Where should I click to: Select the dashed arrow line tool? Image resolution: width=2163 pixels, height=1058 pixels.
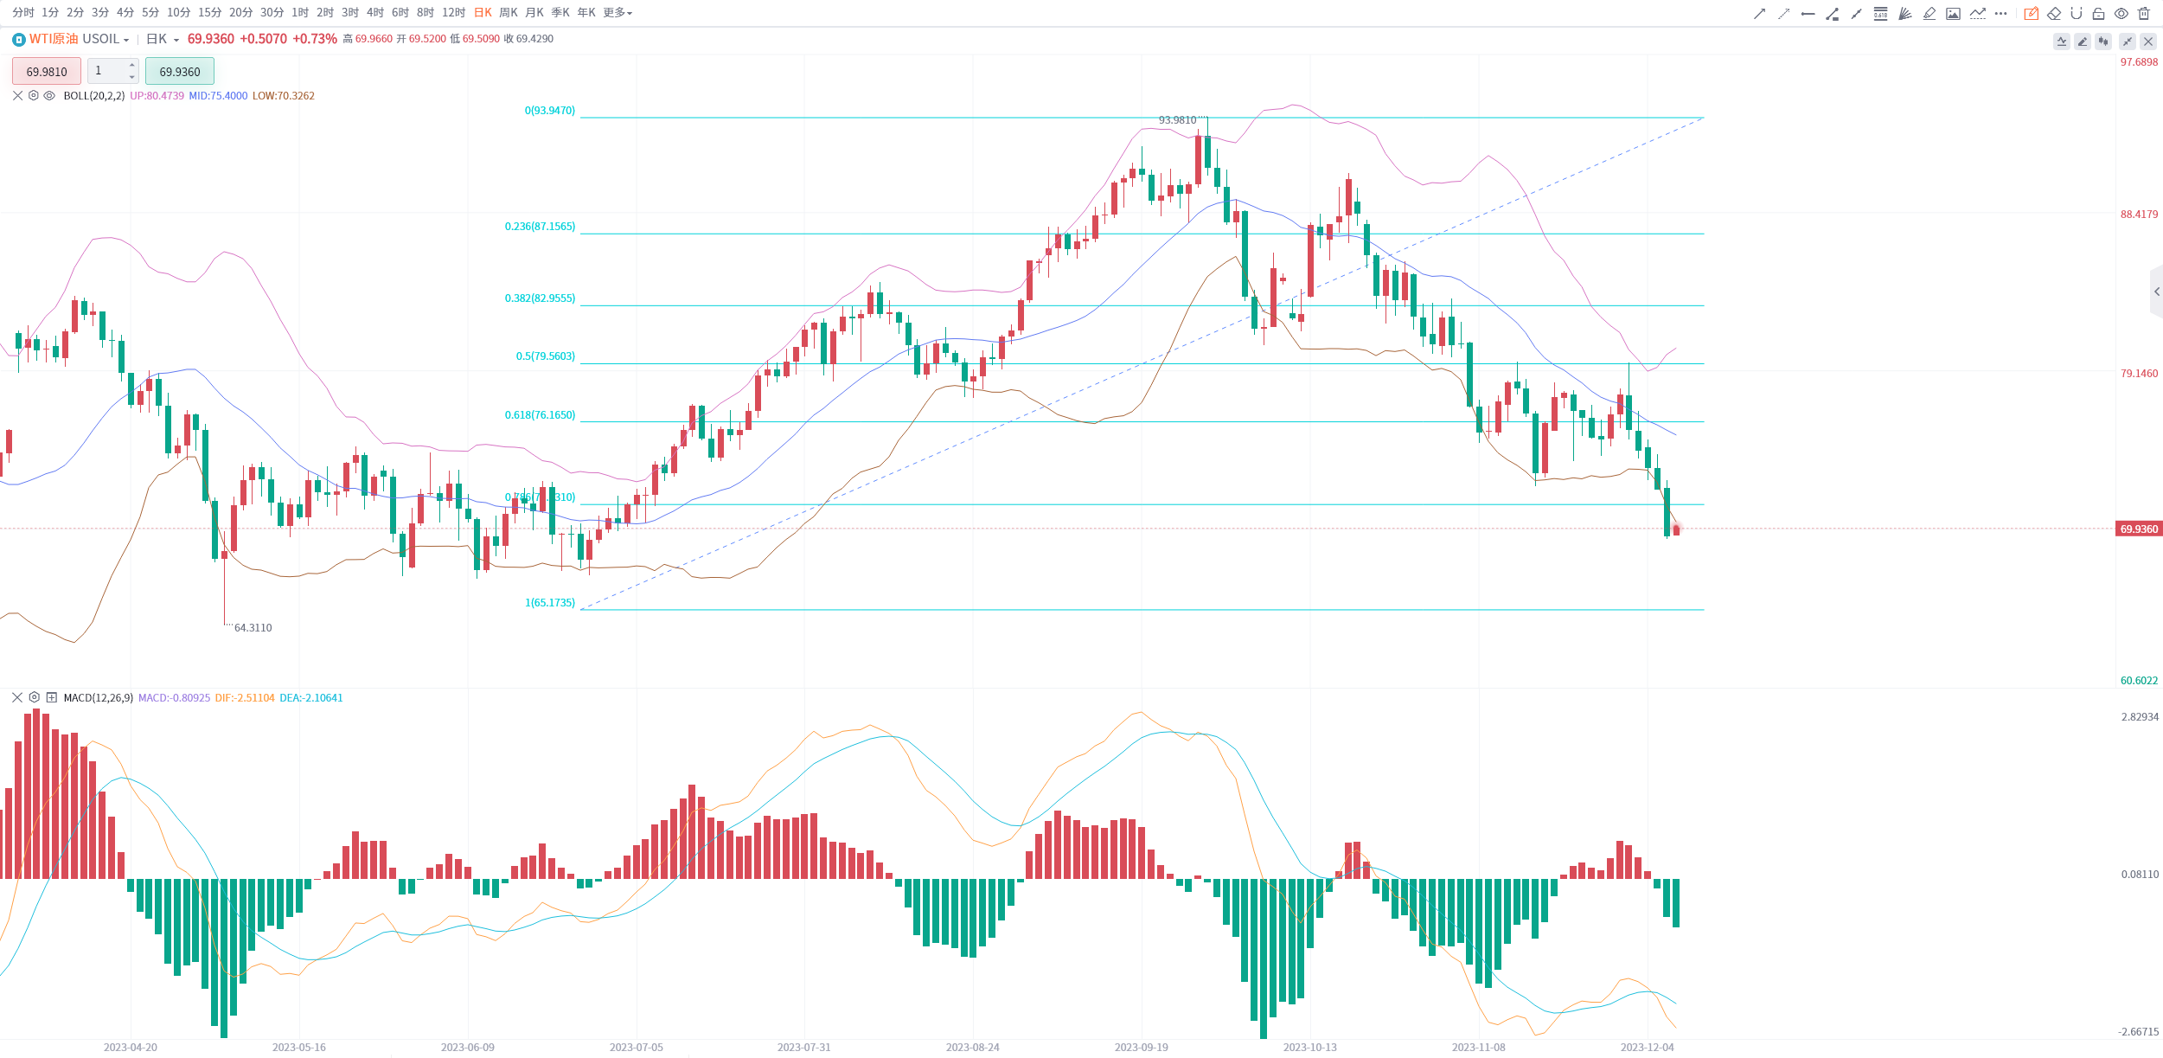1783,13
